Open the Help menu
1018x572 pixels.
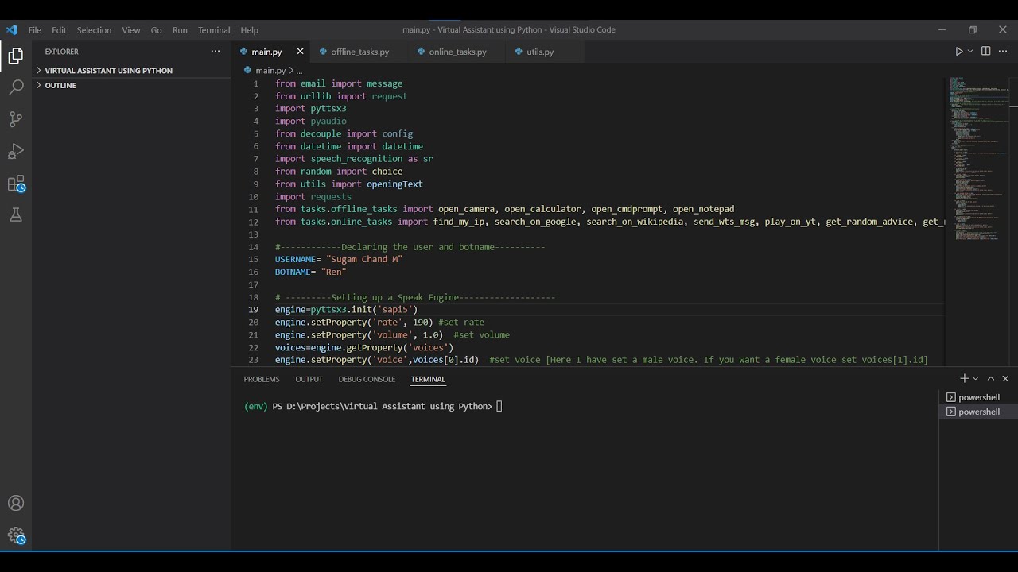(250, 30)
